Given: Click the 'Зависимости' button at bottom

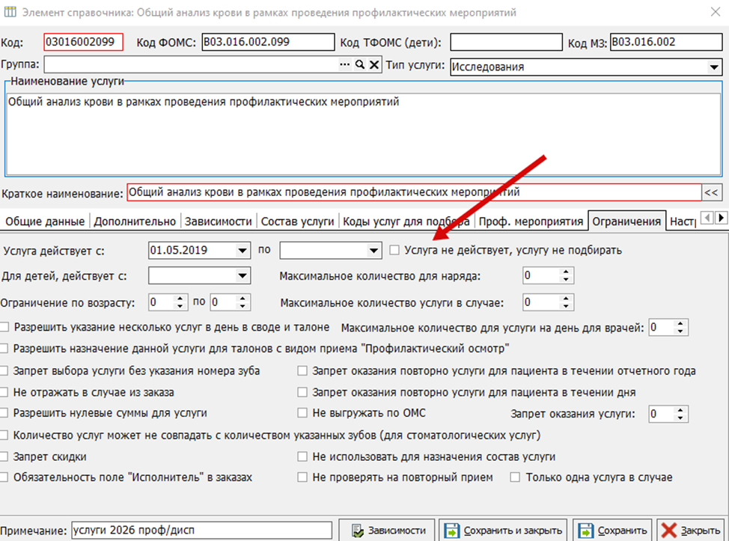Looking at the screenshot, I should pos(387,531).
